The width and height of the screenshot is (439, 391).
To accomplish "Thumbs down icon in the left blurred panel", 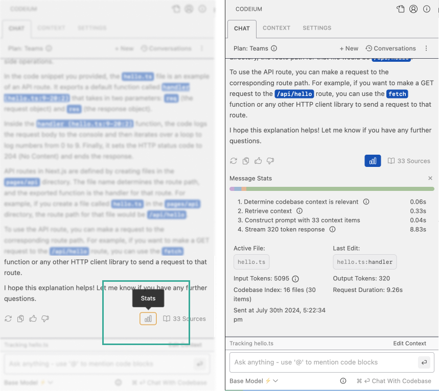I will tap(45, 319).
